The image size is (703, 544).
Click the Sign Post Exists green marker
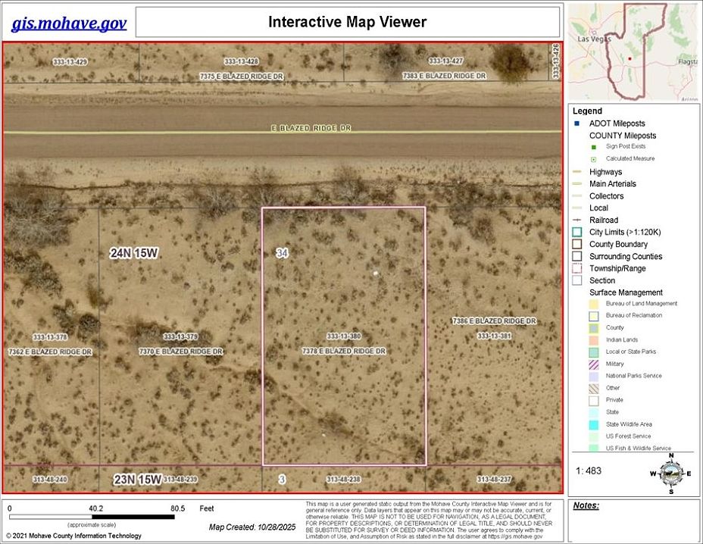point(594,146)
